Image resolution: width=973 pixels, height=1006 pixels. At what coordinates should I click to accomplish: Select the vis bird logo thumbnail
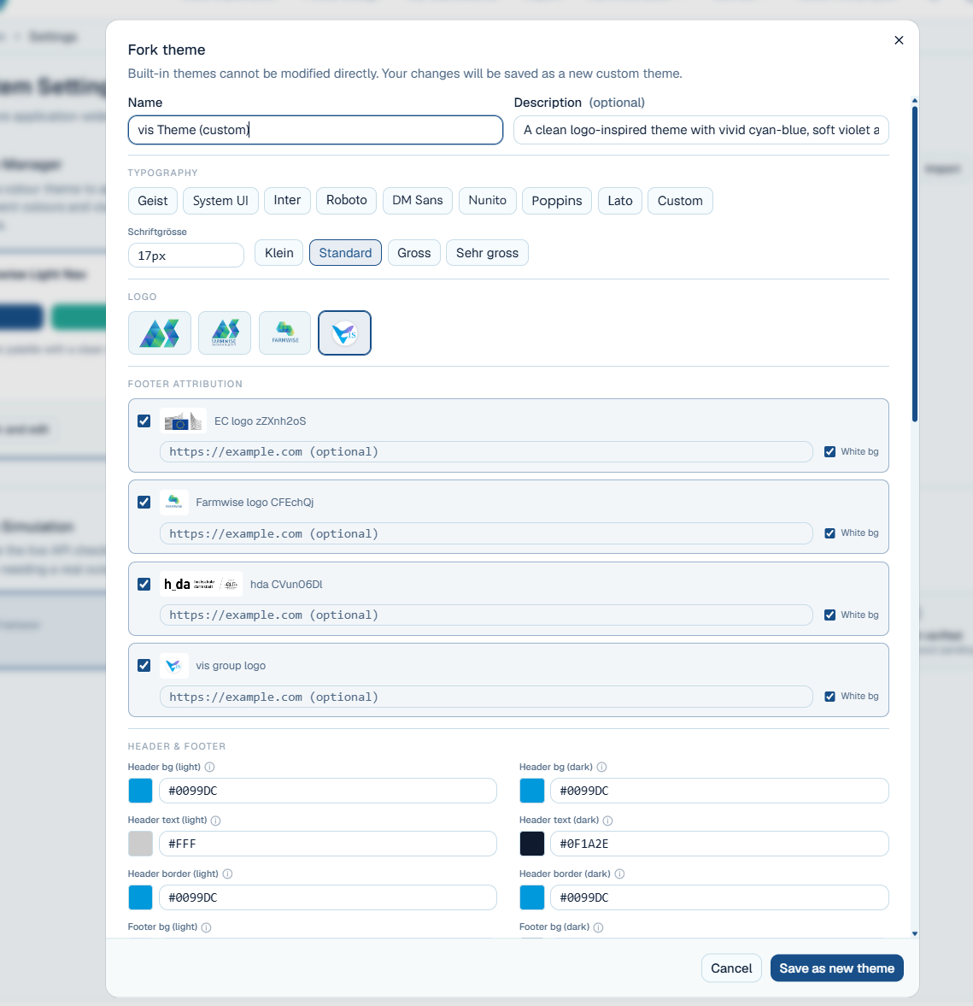(x=344, y=333)
